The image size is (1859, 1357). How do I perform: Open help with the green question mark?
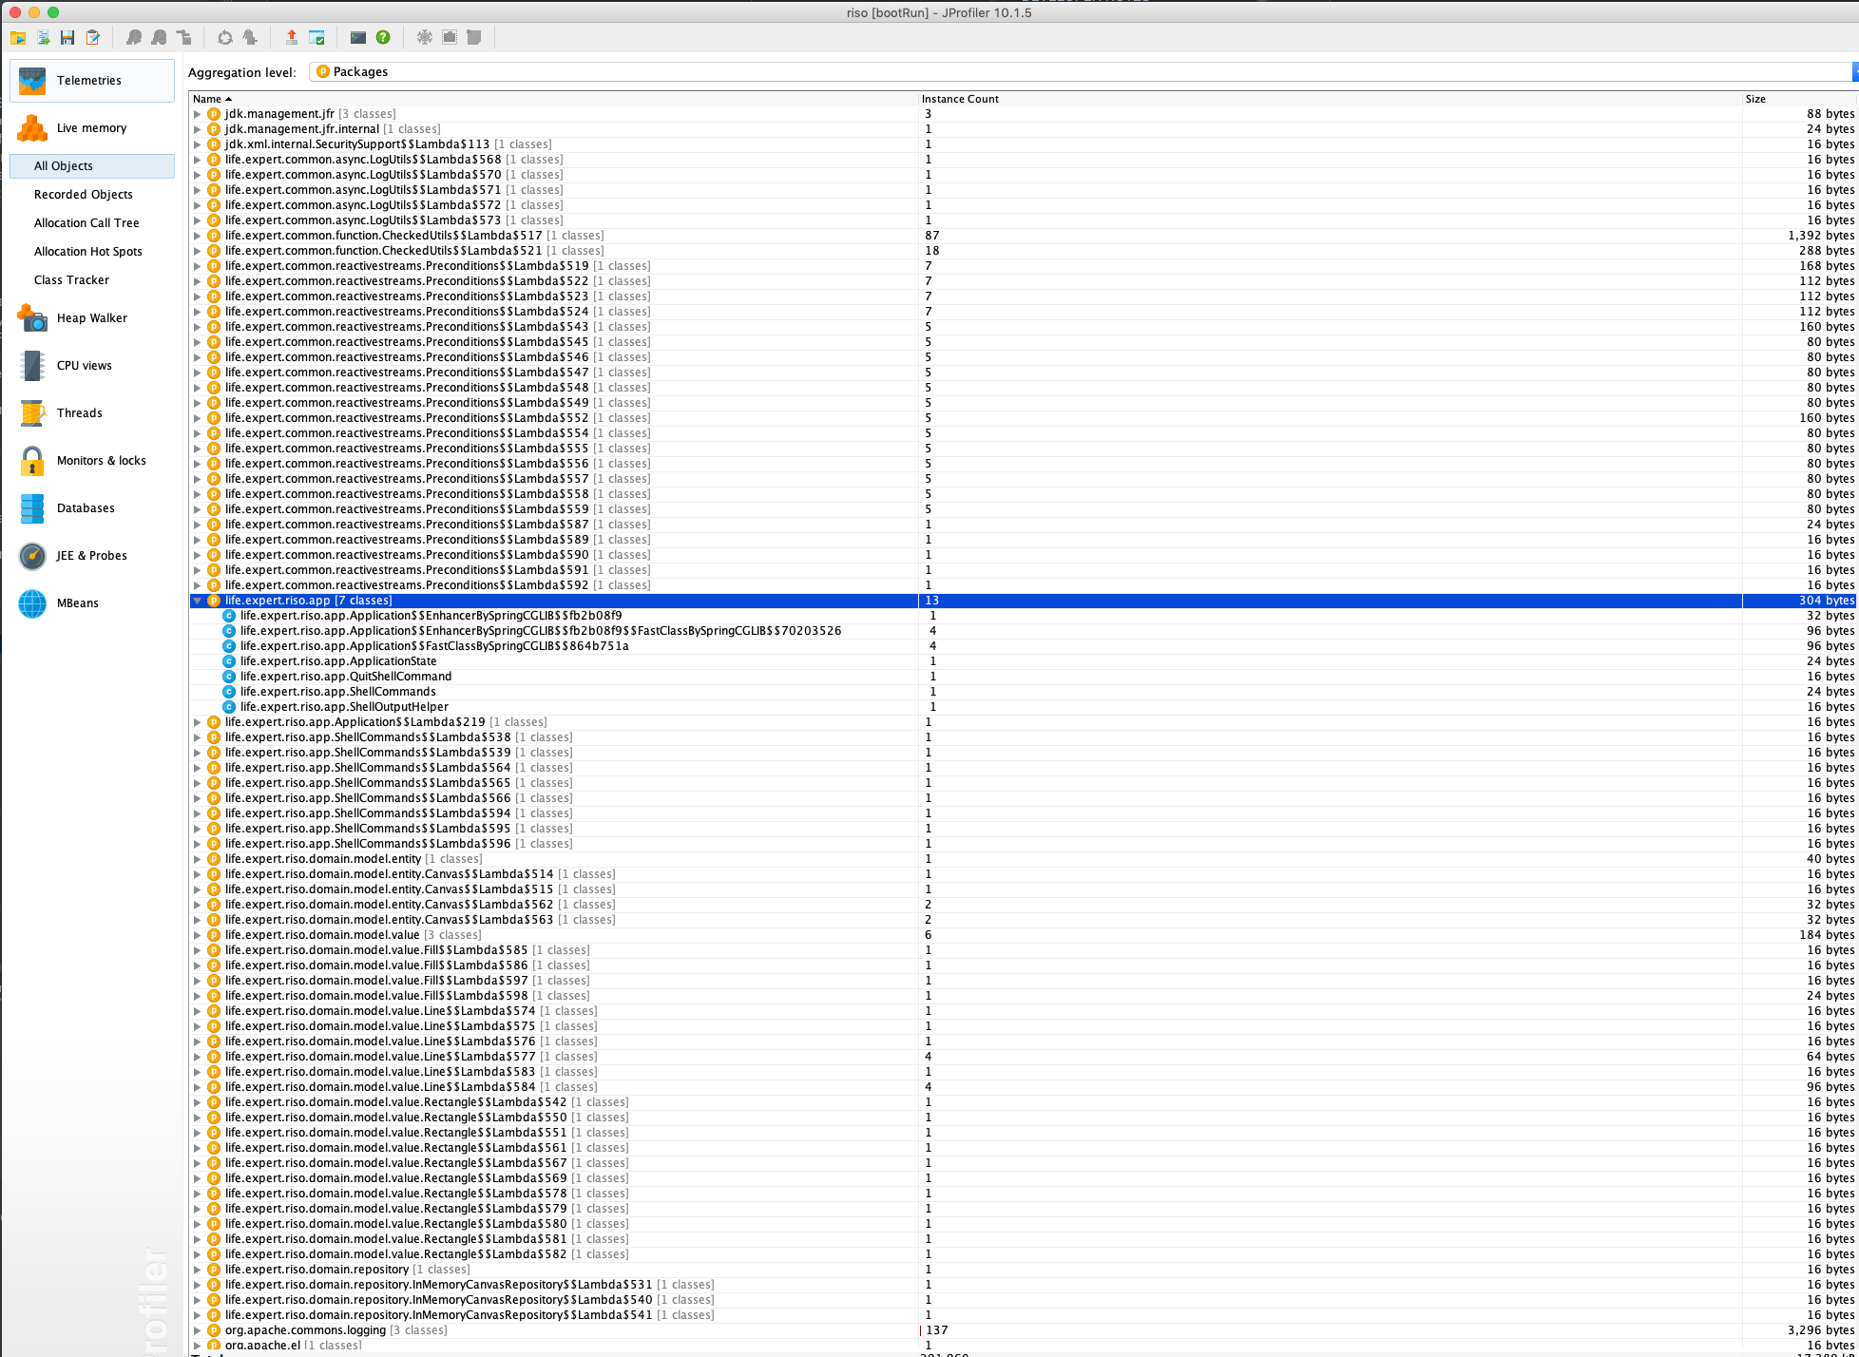pyautogui.click(x=383, y=38)
